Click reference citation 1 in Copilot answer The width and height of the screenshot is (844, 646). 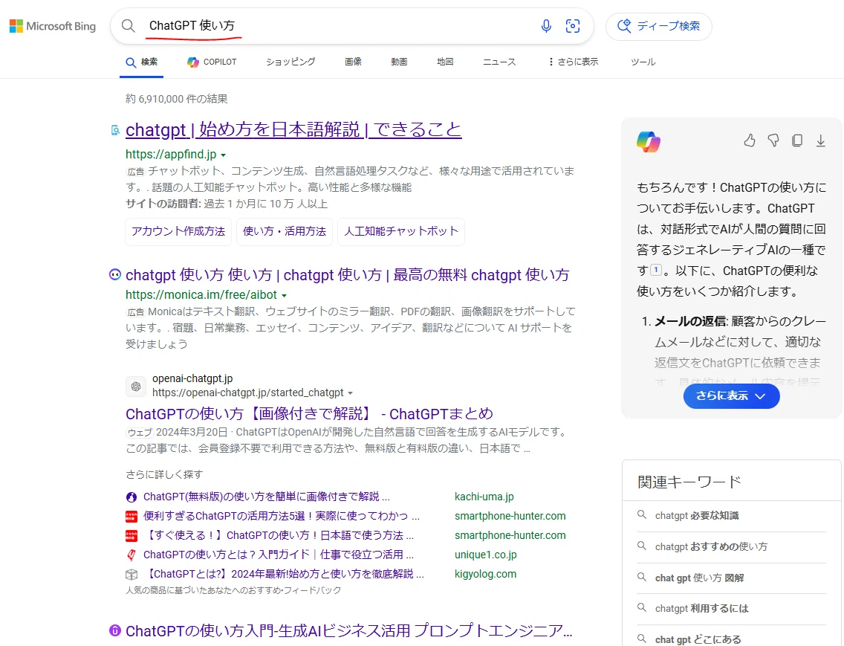655,269
